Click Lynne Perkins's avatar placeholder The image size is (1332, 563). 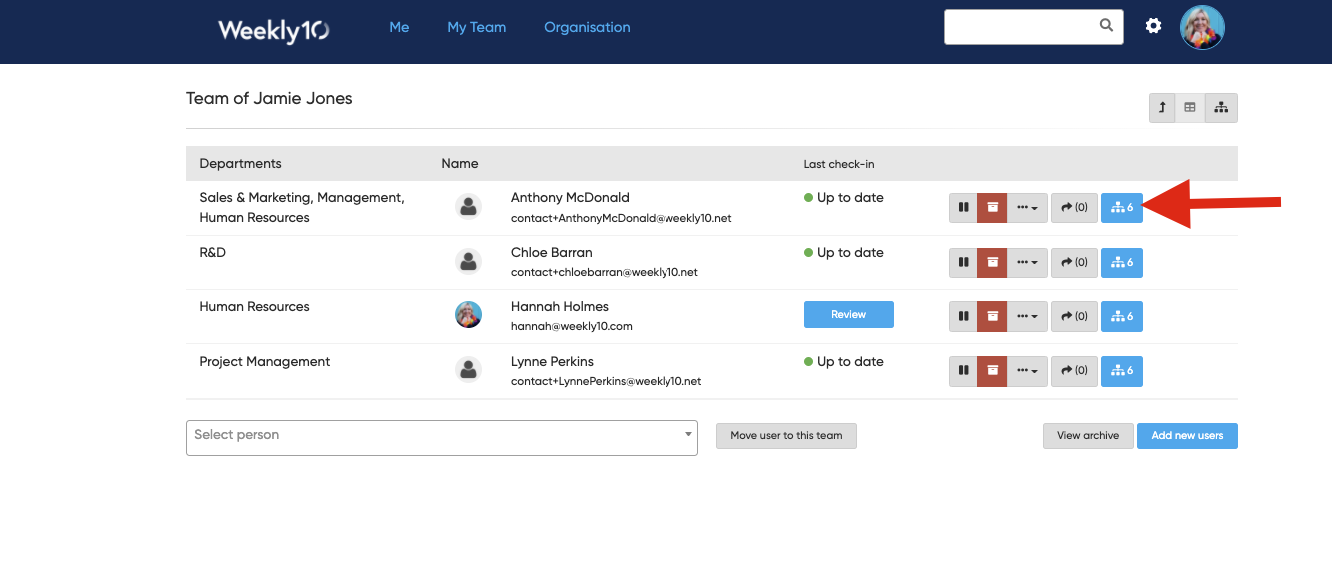point(468,370)
